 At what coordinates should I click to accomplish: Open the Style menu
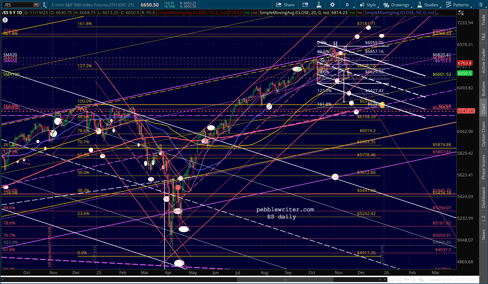pyautogui.click(x=369, y=5)
